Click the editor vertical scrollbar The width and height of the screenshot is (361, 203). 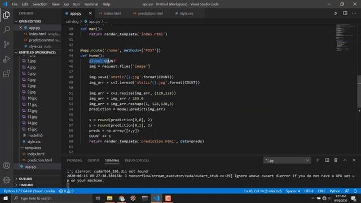(359, 91)
